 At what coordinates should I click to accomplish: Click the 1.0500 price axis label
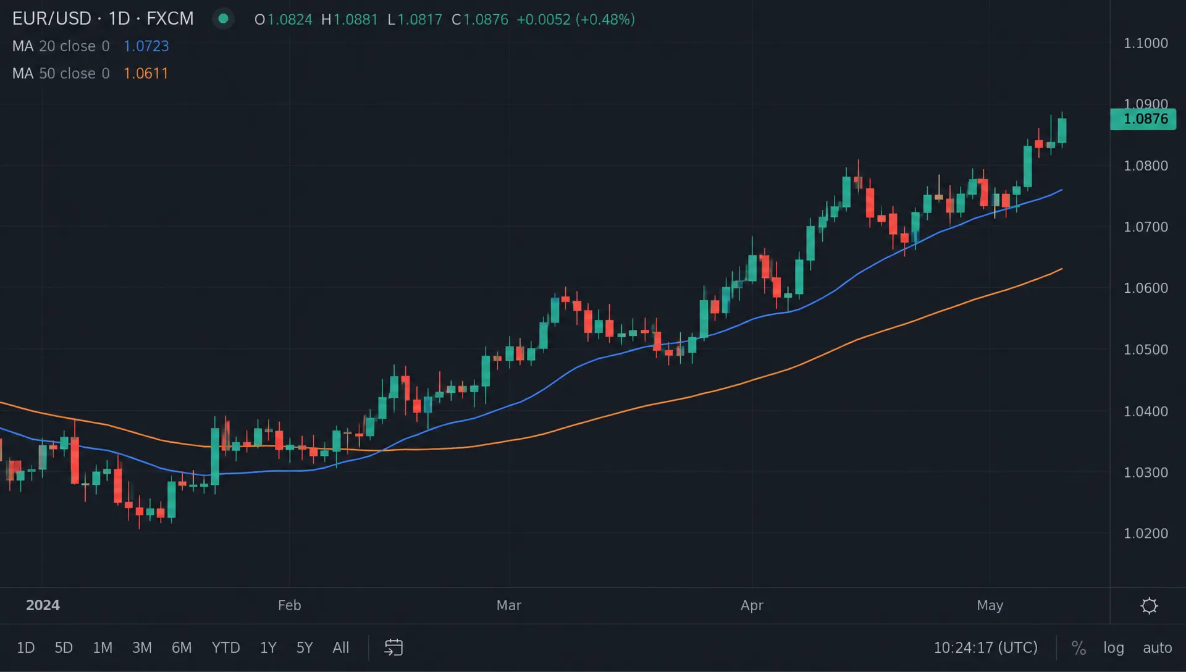click(1146, 349)
